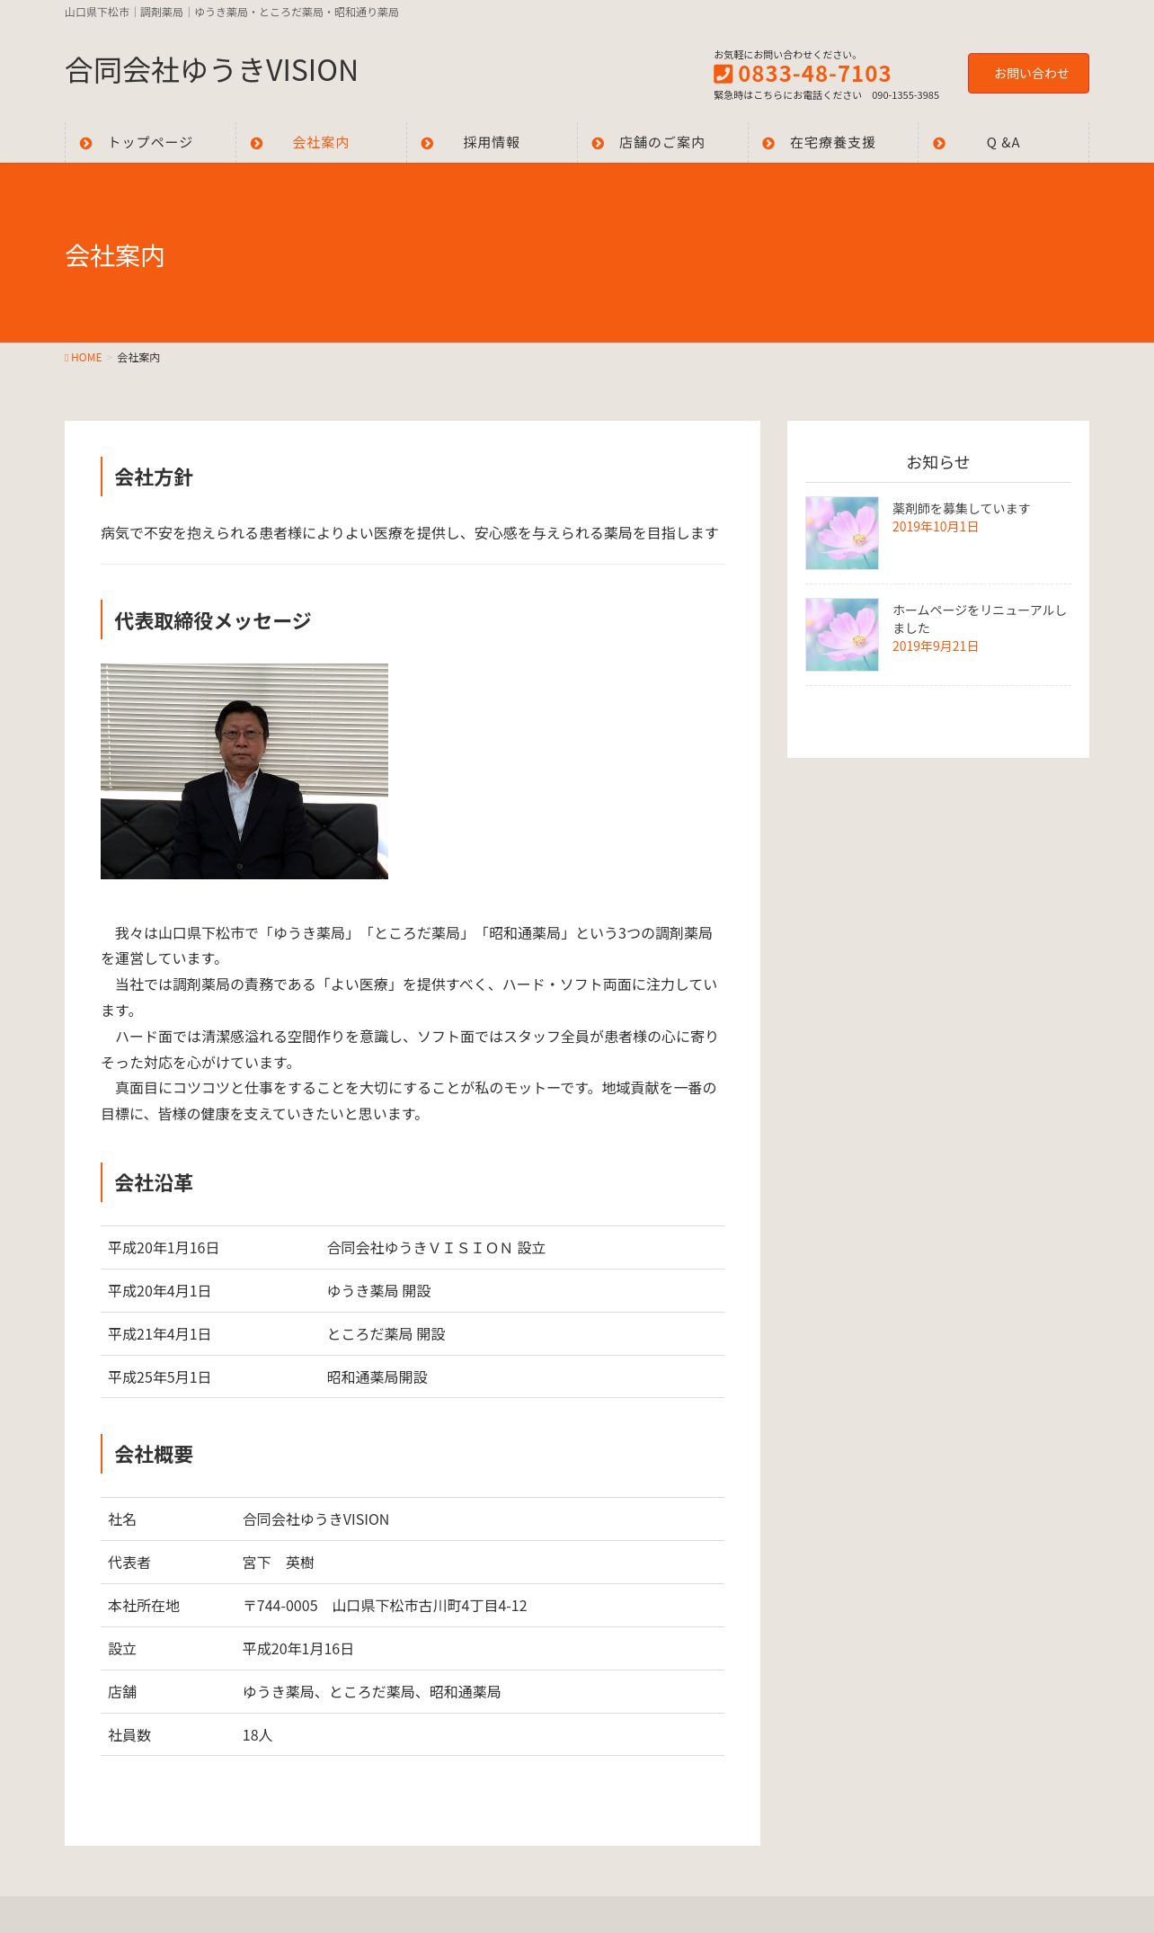This screenshot has height=1933, width=1154.
Task: Click the 平成20年1月16日 cell in 会社沿革
Action: (x=210, y=1248)
